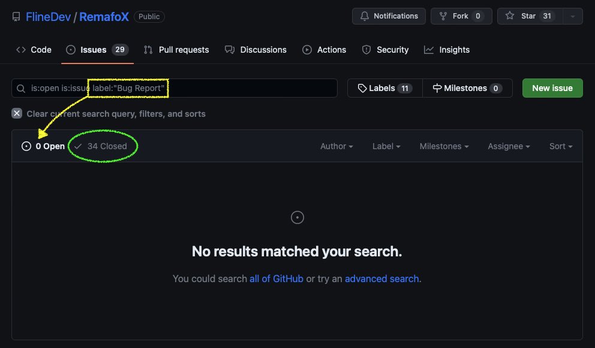Open the Labels list button
Viewport: 595px width, 348px height.
tap(385, 88)
